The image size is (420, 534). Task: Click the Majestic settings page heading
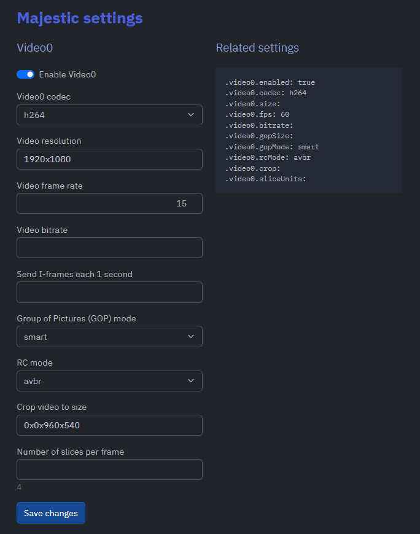pos(80,18)
